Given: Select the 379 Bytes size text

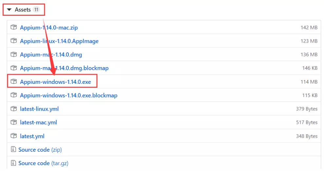Looking at the screenshot, I should click(x=307, y=109).
